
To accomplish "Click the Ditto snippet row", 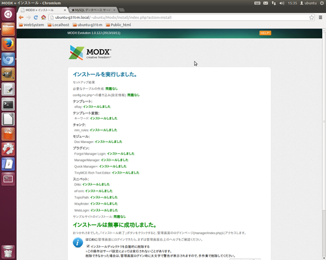I will click(92, 185).
